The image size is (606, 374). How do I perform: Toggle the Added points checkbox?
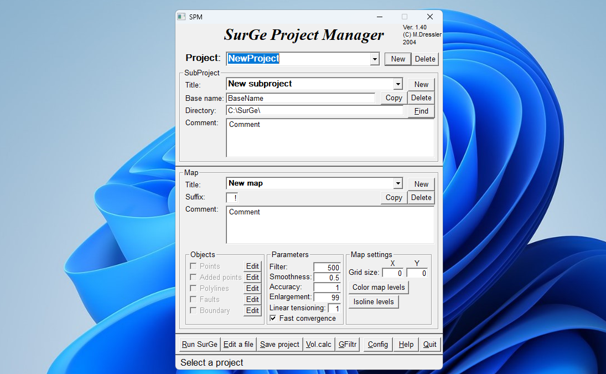click(193, 277)
